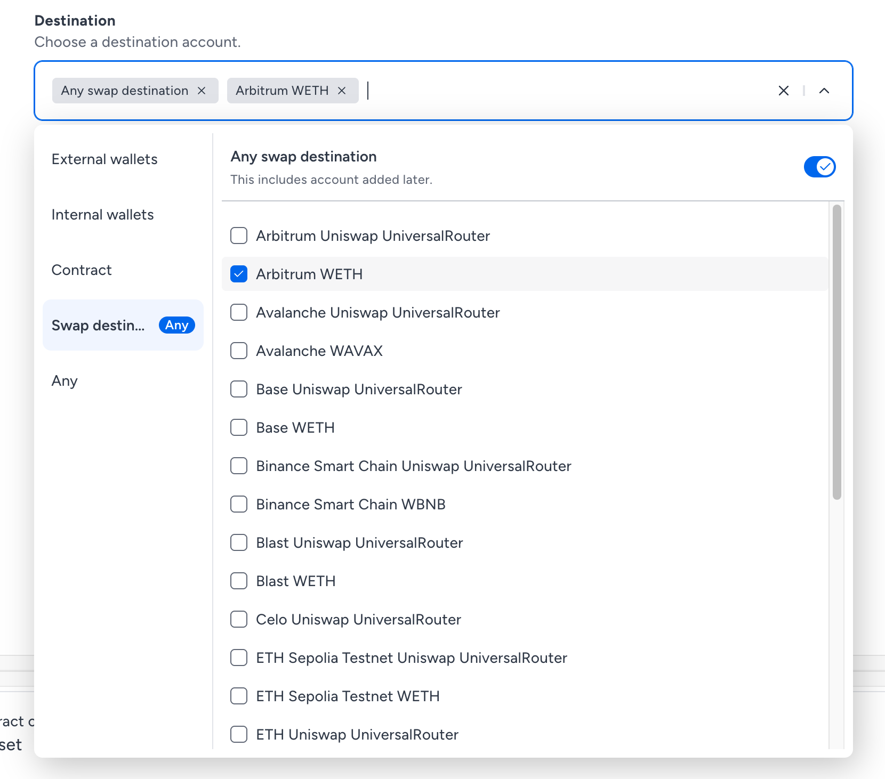Collapse the destination dropdown chevron
This screenshot has height=779, width=885.
824,91
